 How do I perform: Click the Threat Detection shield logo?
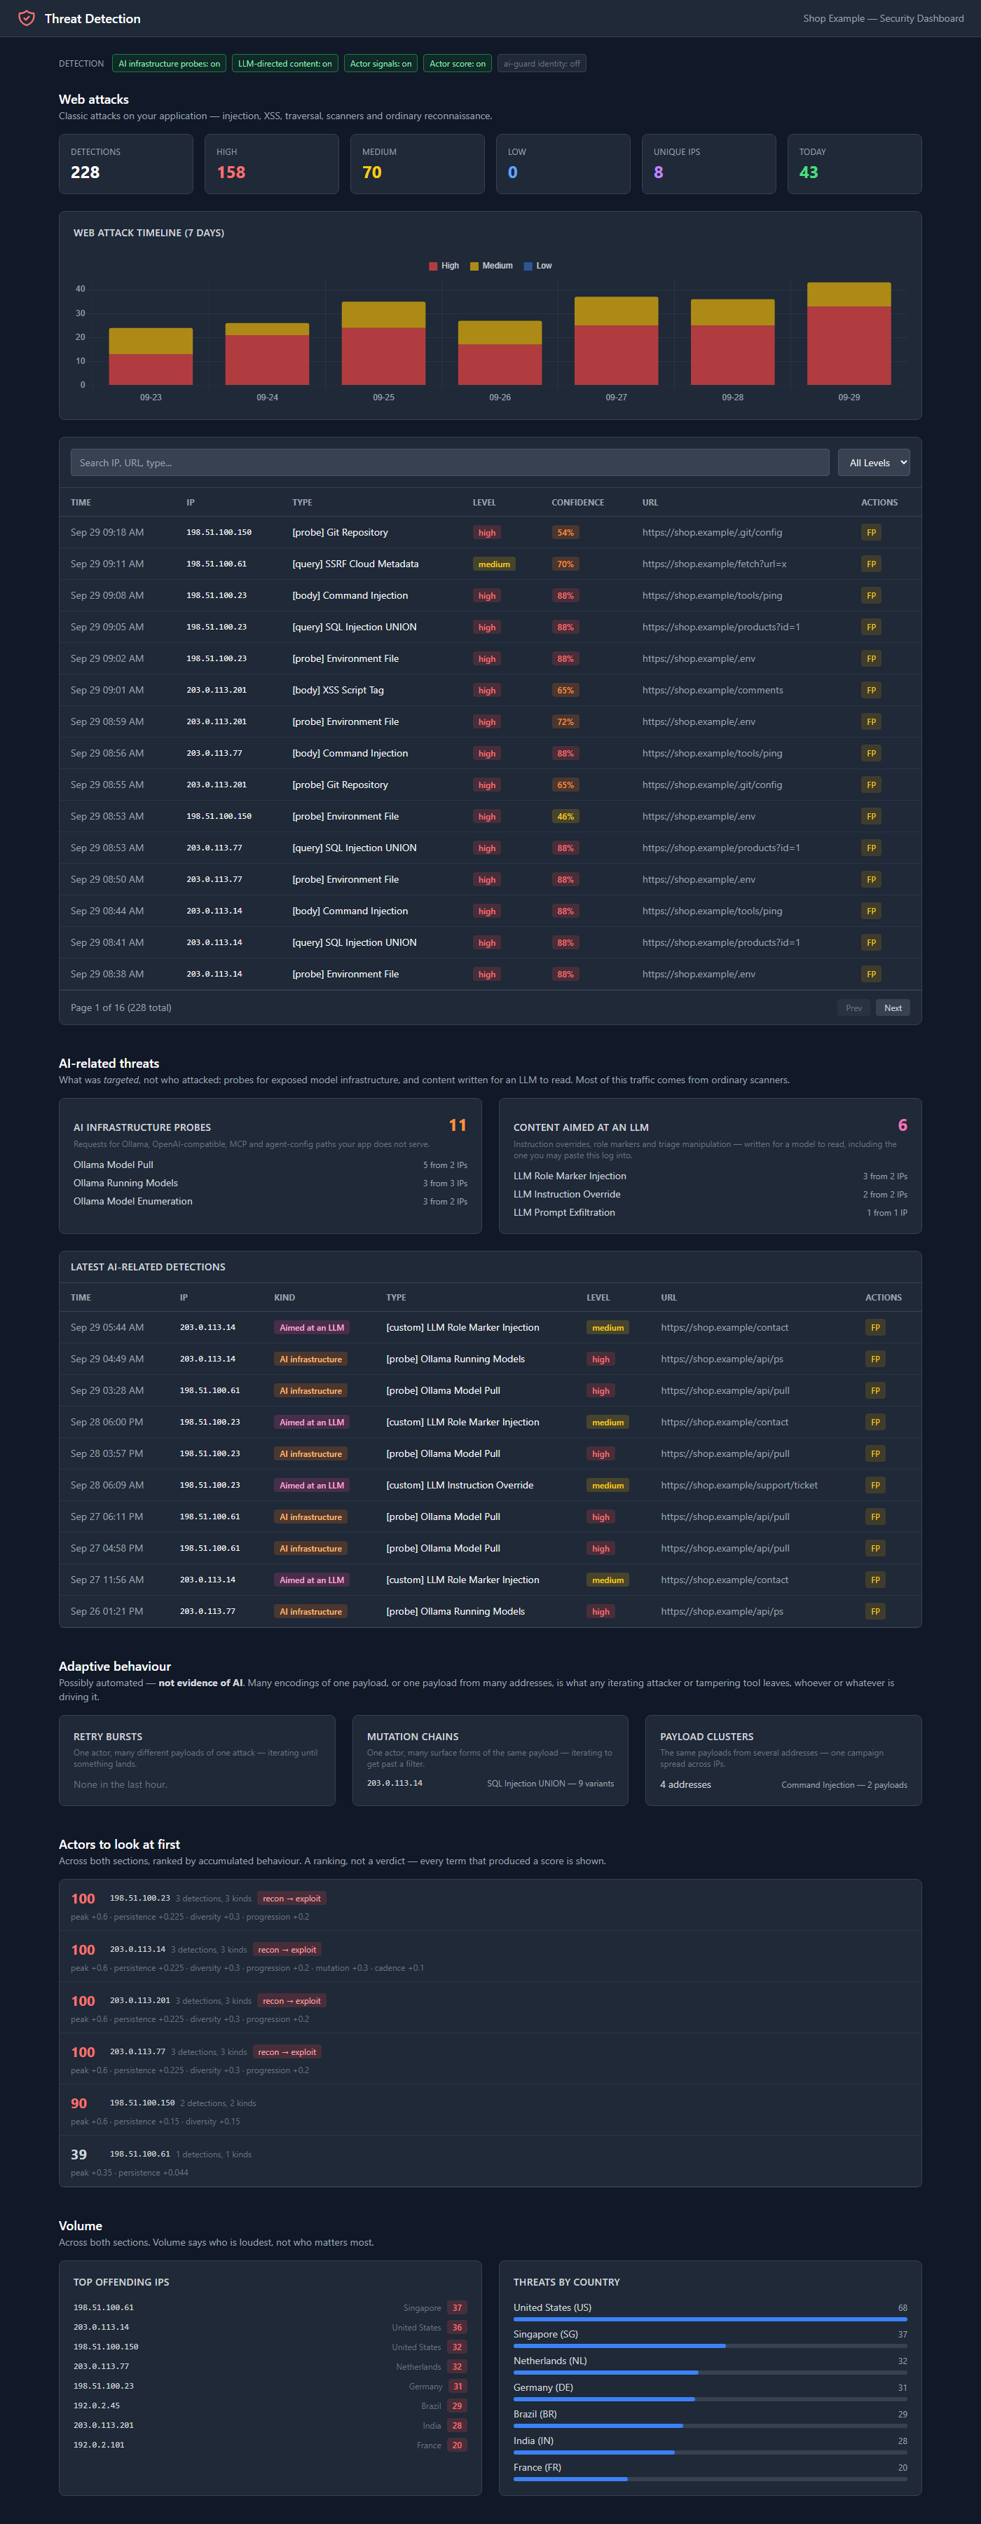[27, 19]
